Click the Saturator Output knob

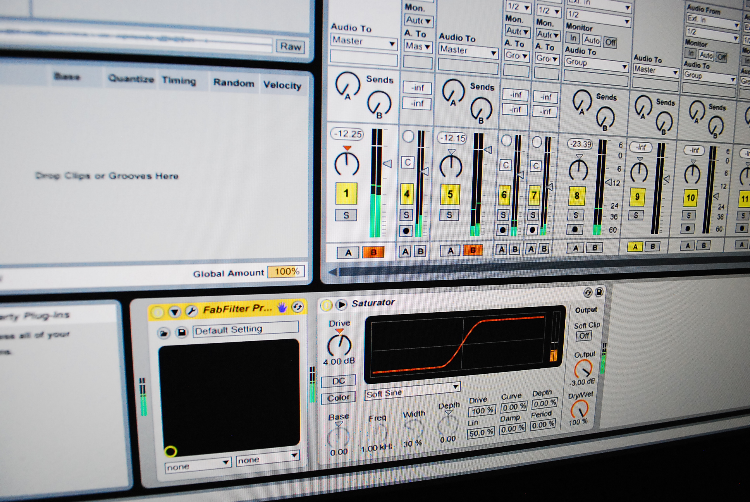click(x=583, y=369)
